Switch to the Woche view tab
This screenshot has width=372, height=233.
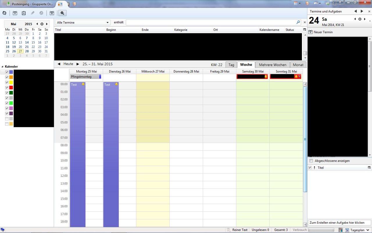click(x=246, y=65)
